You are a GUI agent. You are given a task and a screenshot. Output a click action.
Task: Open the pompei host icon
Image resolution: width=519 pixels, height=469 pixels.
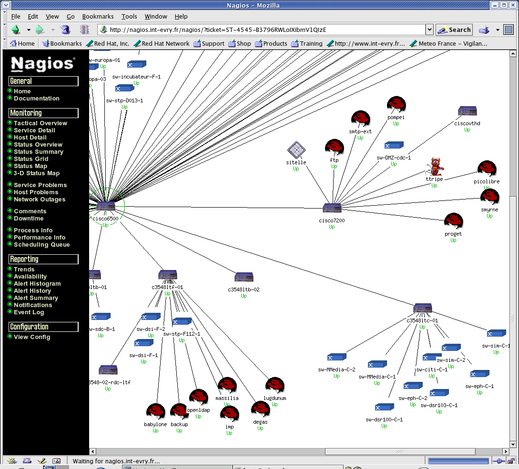[x=396, y=104]
